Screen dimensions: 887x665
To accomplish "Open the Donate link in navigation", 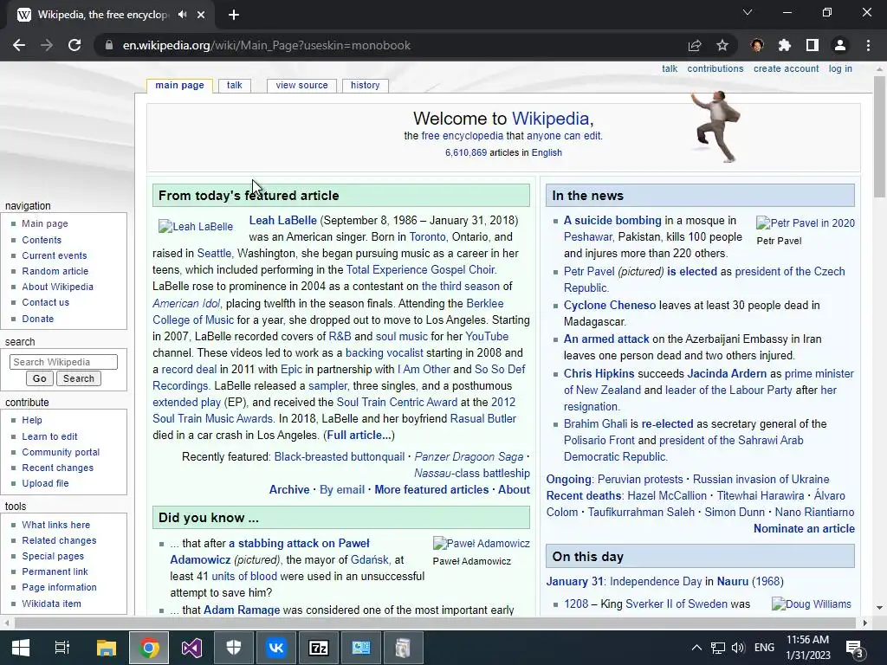I will (38, 319).
